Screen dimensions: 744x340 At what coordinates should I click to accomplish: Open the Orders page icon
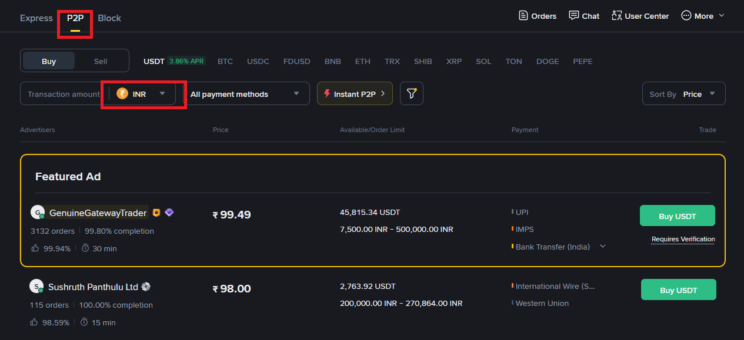pos(523,16)
